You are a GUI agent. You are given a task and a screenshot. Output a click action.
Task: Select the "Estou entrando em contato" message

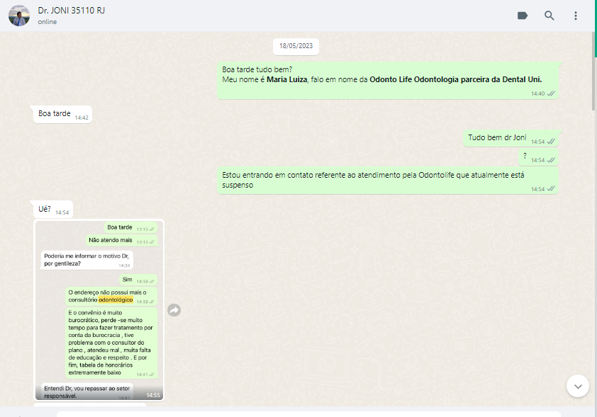pyautogui.click(x=388, y=181)
